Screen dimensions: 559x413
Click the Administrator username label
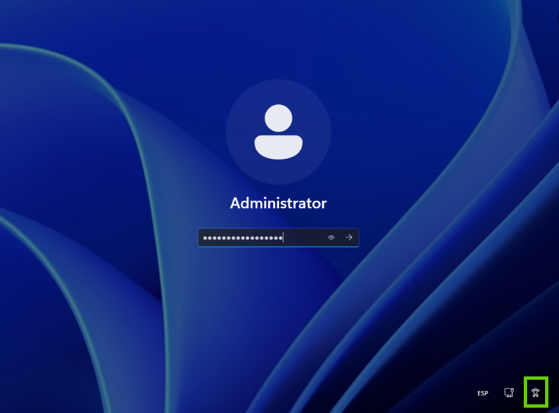(279, 203)
